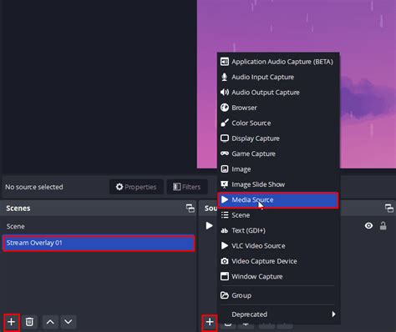Choose Display Capture source
Viewport: 396px width, 332px height.
[x=278, y=138]
